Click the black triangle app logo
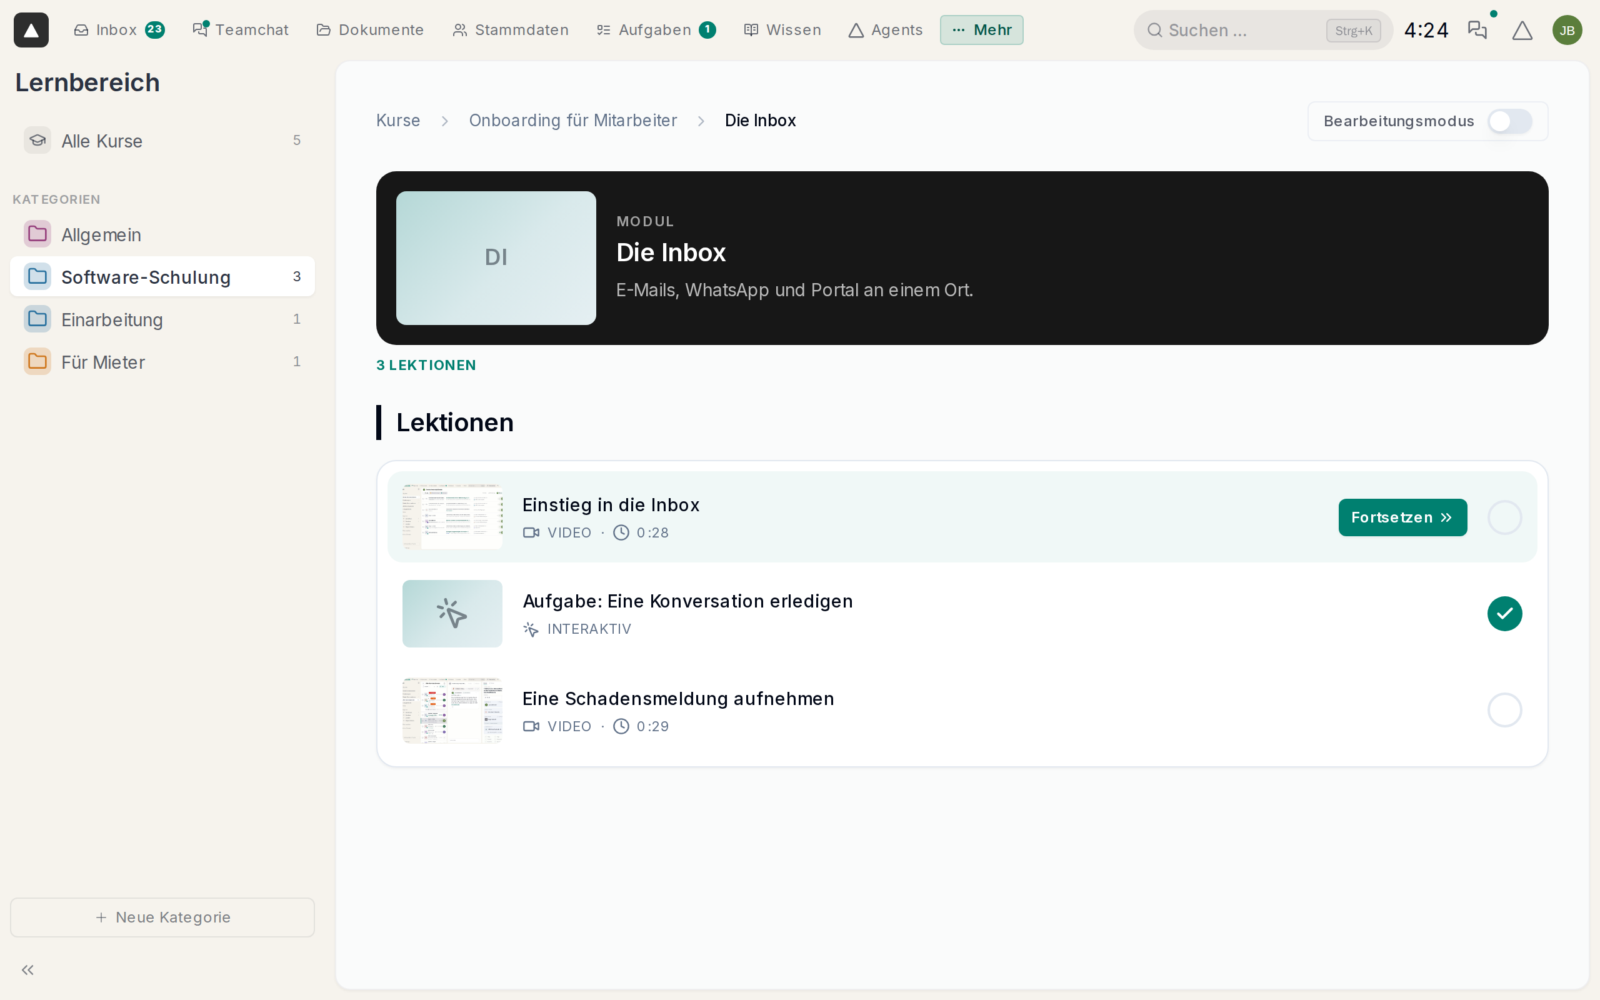 click(31, 30)
